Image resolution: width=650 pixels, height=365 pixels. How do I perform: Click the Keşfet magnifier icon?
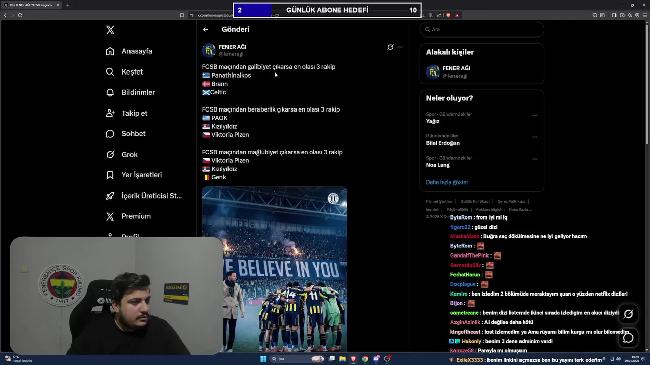click(110, 72)
